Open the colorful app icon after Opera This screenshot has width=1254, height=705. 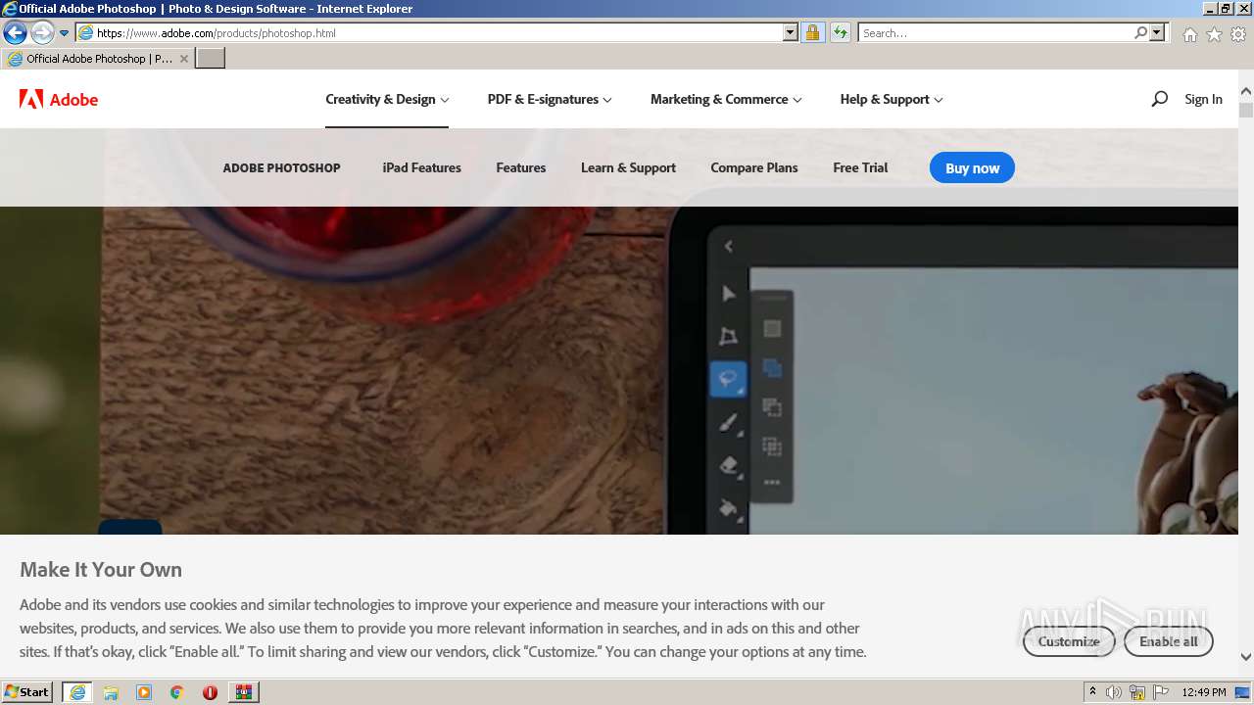tap(243, 691)
